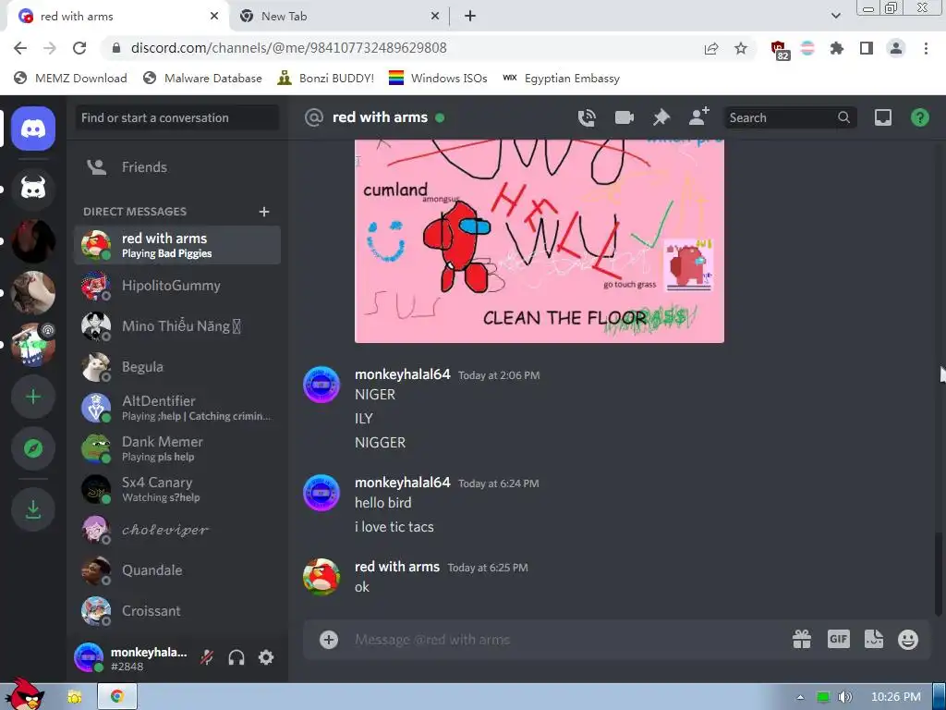This screenshot has height=710, width=946.
Task: Share this page from address bar
Action: click(711, 48)
